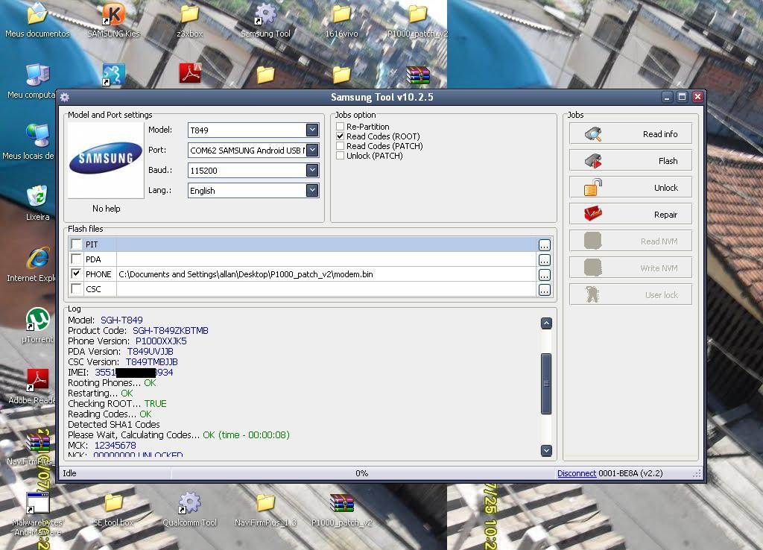Uncheck Read Codes (ROOT) option
The height and width of the screenshot is (550, 763).
point(340,136)
